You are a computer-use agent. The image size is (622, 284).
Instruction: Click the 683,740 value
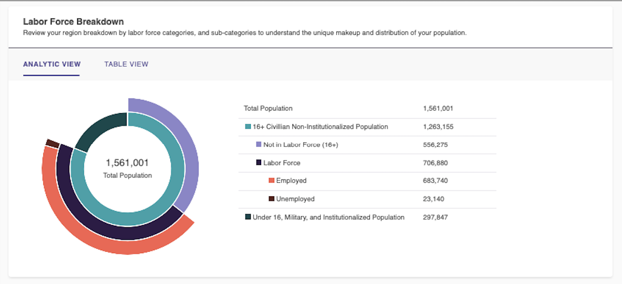436,180
